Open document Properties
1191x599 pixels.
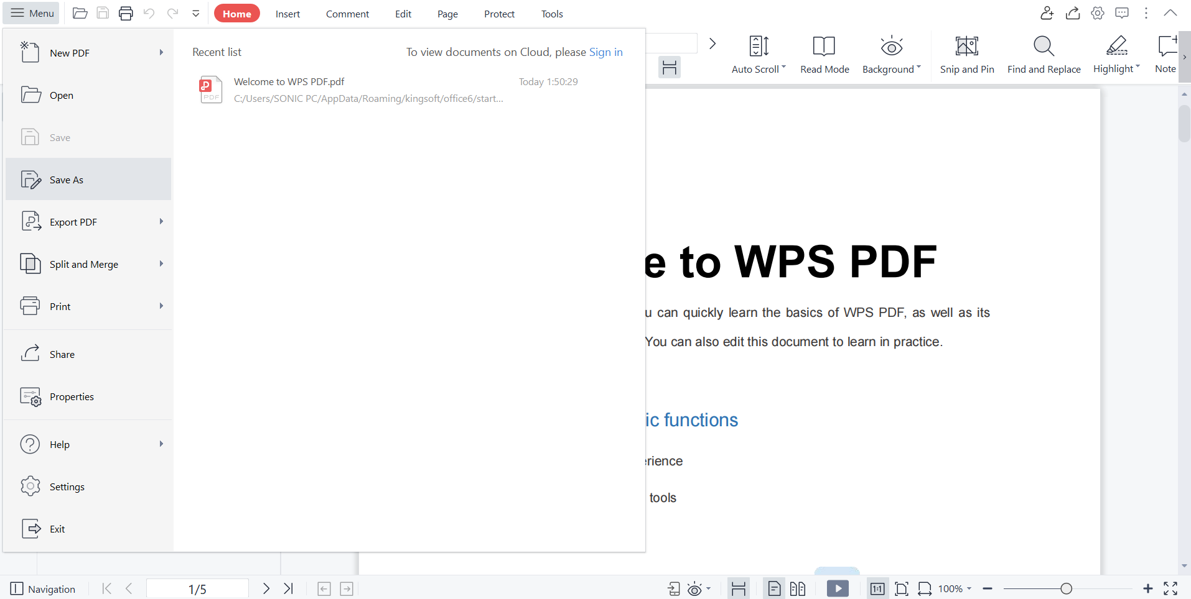(88, 396)
